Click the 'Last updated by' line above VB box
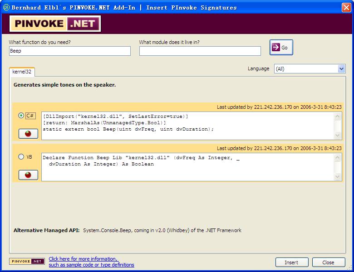 (279, 148)
